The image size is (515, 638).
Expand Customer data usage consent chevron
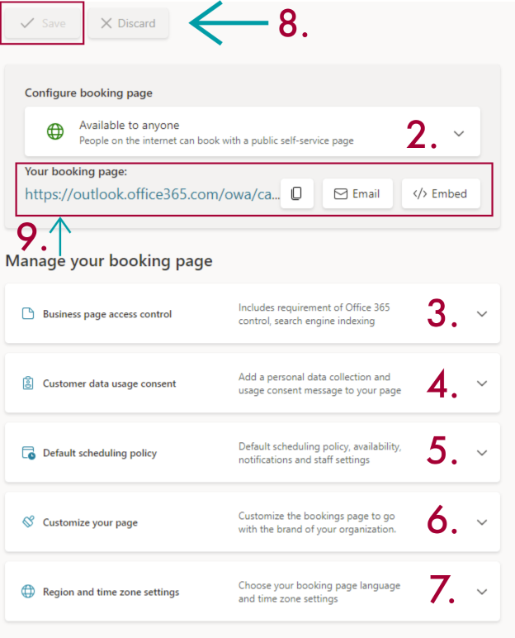coord(482,383)
